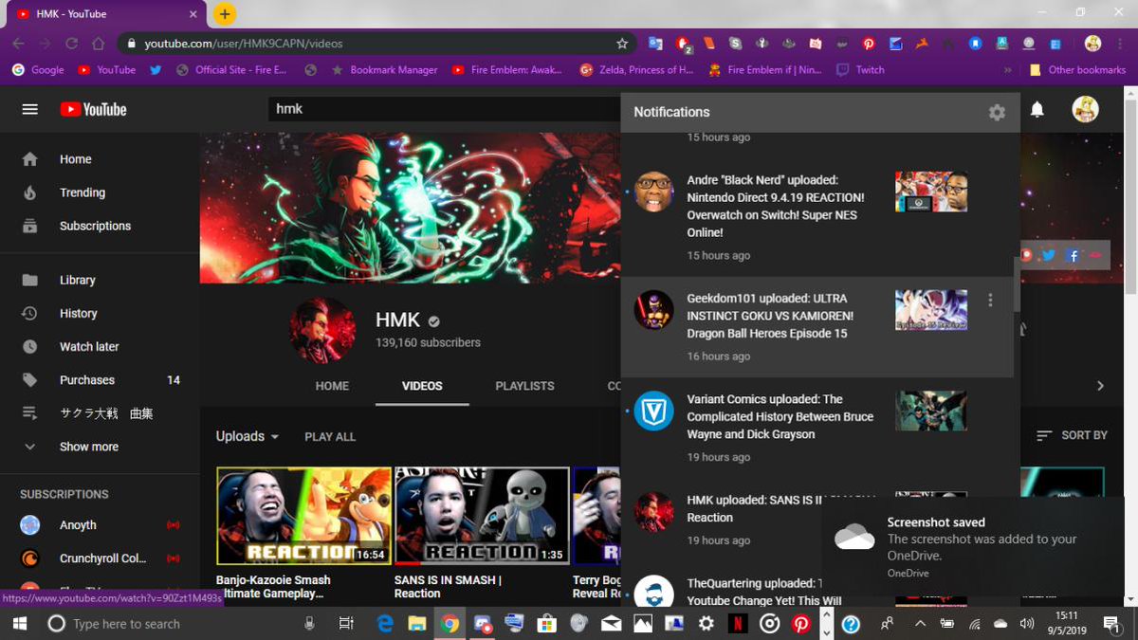The width and height of the screenshot is (1138, 640).
Task: Select the VIDEOS channel tab
Action: coord(422,386)
